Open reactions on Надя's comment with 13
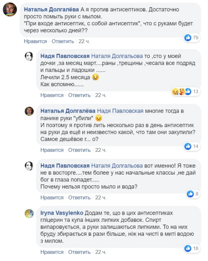Viewport: 208px width, 261px height. pyautogui.click(x=182, y=92)
